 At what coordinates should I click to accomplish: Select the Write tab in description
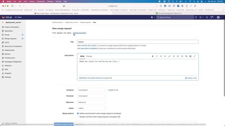click(x=82, y=56)
